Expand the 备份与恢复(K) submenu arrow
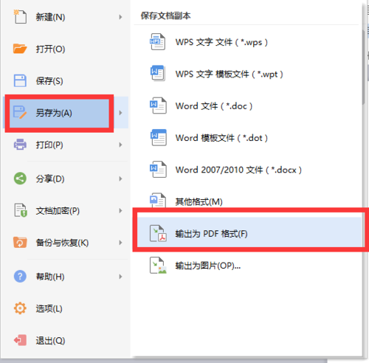Image resolution: width=369 pixels, height=363 pixels. pyautogui.click(x=120, y=243)
